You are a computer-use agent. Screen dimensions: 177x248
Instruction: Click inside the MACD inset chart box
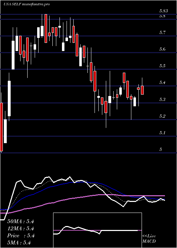point(97,230)
